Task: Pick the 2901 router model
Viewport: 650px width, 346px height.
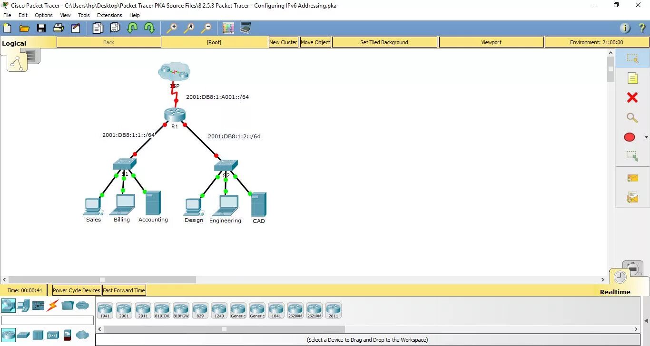Action: click(x=124, y=310)
